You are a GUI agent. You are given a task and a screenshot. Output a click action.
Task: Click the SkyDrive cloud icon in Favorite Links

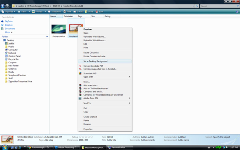pos(2,21)
